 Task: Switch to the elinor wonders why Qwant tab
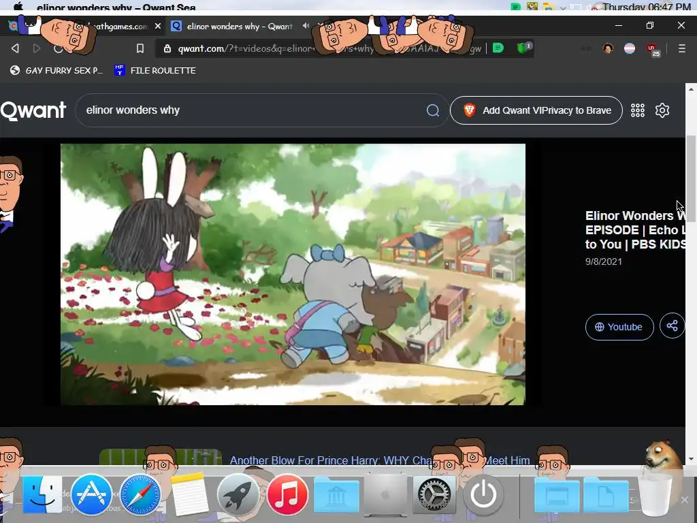[239, 27]
